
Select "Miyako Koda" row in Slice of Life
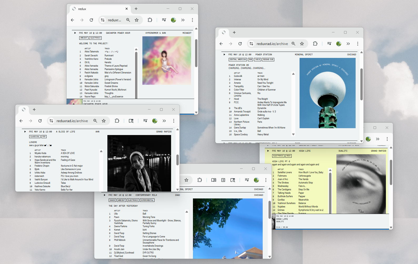click(x=64, y=153)
